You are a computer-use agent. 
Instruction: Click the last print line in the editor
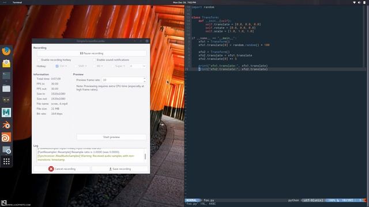click(233, 69)
